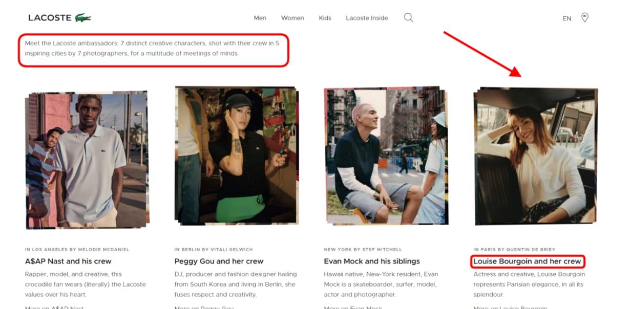This screenshot has height=309, width=630.
Task: Click the caption IN BERLIN BY VITALI GELWICH
Action: pyautogui.click(x=214, y=250)
